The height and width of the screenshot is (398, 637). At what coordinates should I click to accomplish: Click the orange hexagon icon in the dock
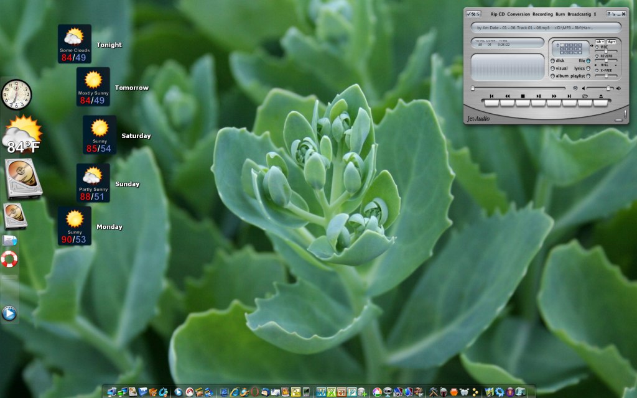454,392
